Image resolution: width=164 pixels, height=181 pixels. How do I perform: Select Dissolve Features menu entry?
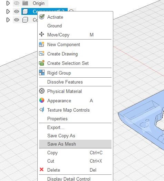click(75, 82)
